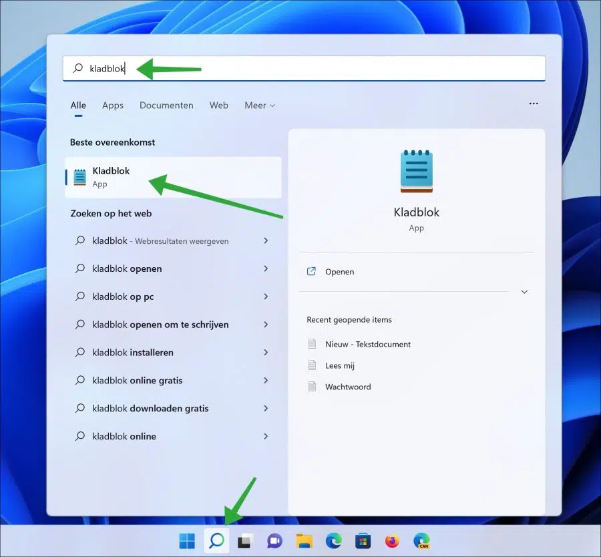This screenshot has height=557, width=601.
Task: Expand arrow for 'kladblok online gratis'
Action: click(266, 380)
